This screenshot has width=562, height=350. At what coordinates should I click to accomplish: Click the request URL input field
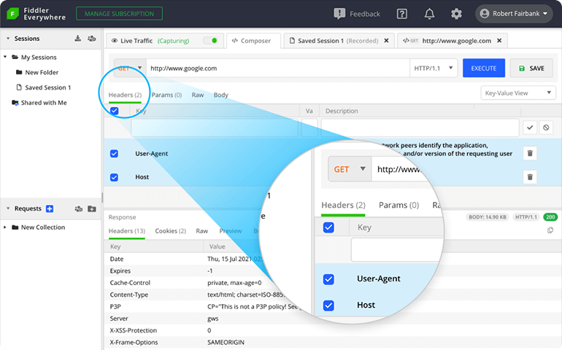click(x=277, y=69)
